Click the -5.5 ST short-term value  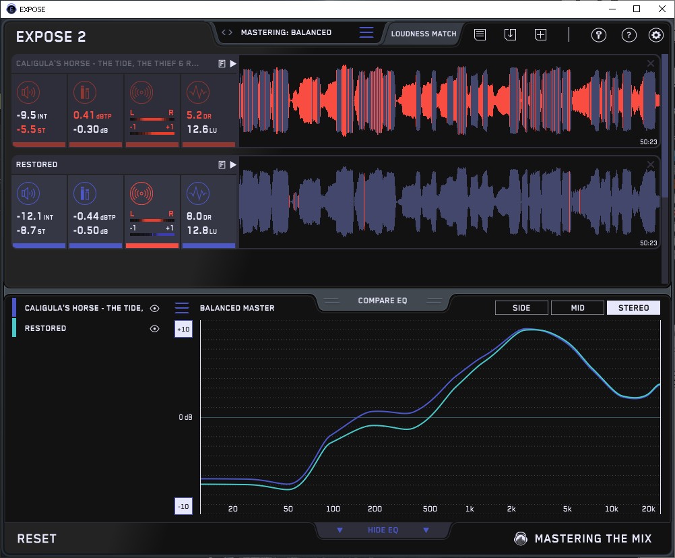click(x=30, y=129)
